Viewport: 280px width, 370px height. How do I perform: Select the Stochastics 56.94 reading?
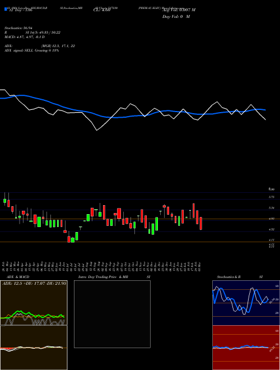point(18,28)
